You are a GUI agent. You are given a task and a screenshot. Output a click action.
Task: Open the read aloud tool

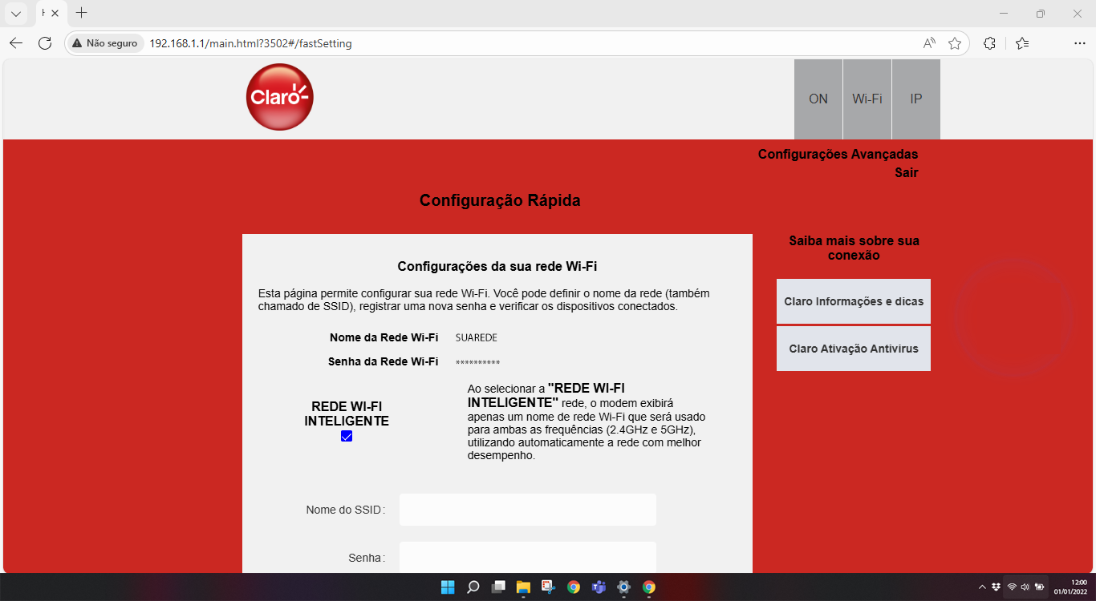(x=929, y=43)
